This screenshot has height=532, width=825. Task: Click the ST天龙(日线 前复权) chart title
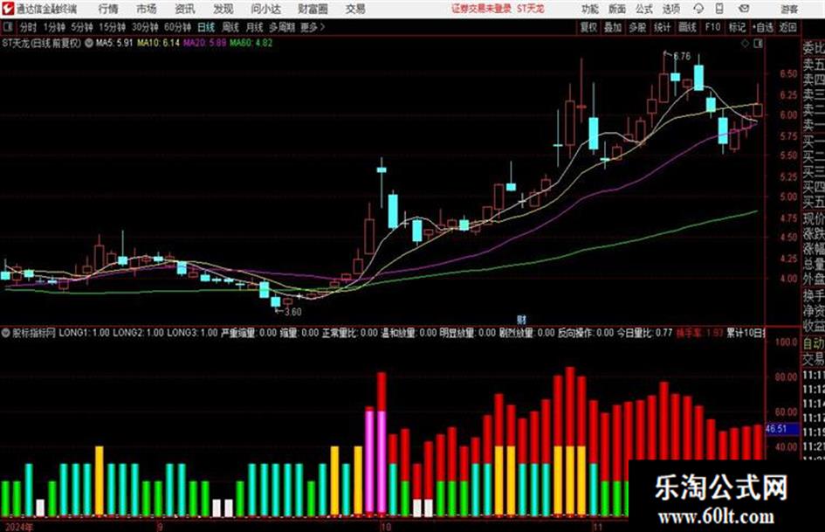click(42, 43)
